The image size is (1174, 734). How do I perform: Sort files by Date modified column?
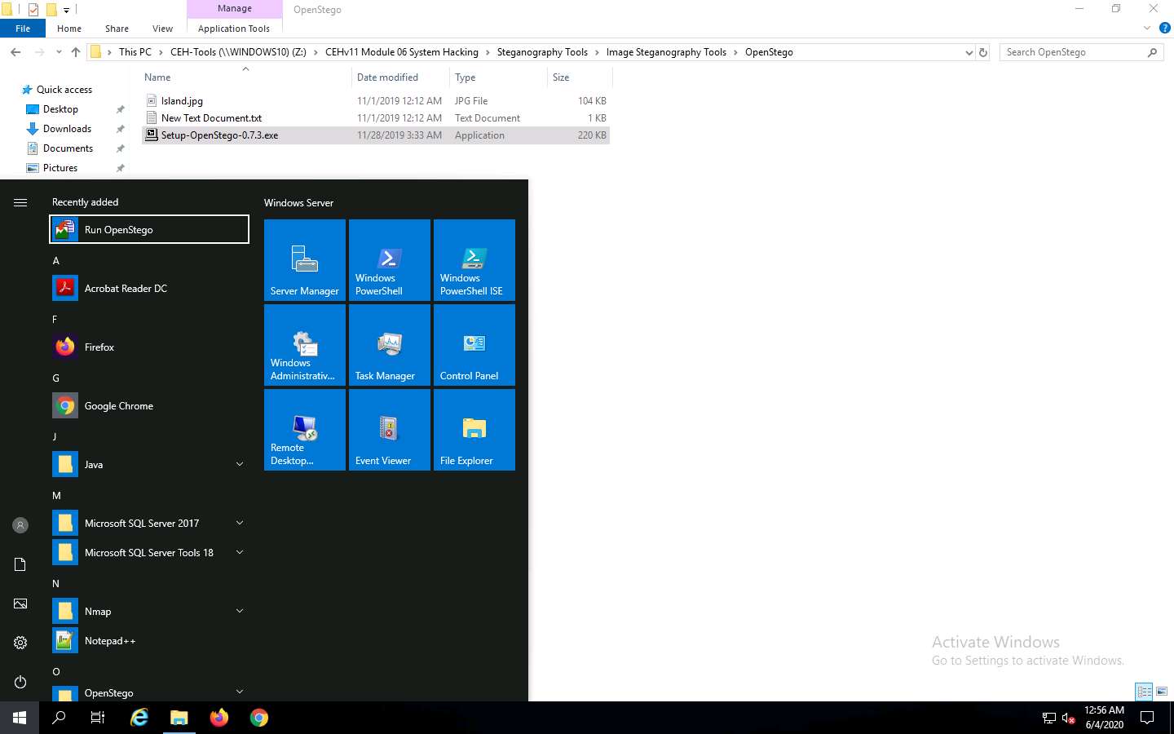point(400,77)
